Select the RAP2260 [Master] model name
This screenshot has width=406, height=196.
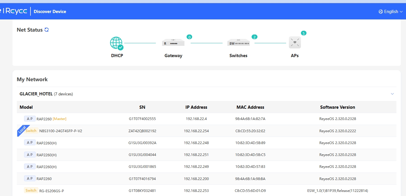51,119
